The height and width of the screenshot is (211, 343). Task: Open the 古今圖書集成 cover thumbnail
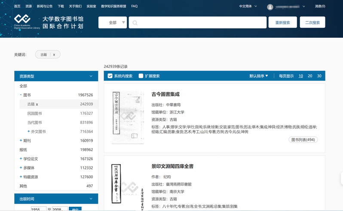tap(128, 117)
